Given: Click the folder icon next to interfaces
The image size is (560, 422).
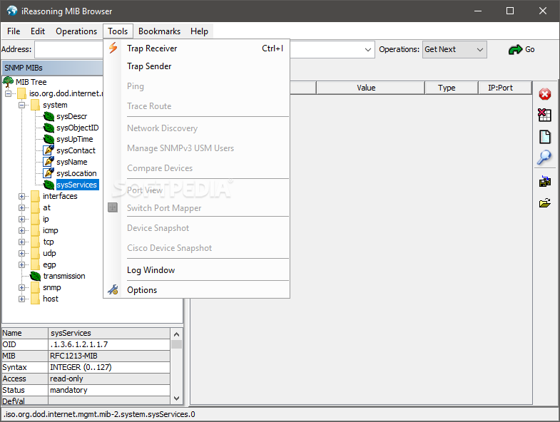Looking at the screenshot, I should (x=35, y=196).
